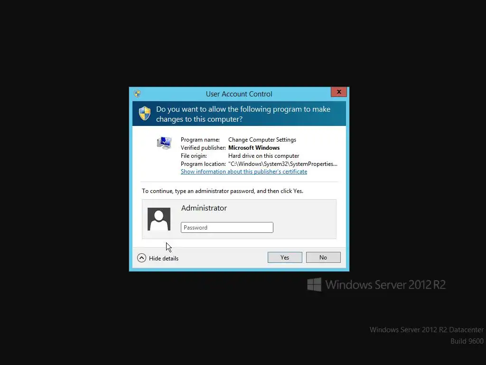Select the Administrator account name text
486x365 pixels.
[x=204, y=208]
